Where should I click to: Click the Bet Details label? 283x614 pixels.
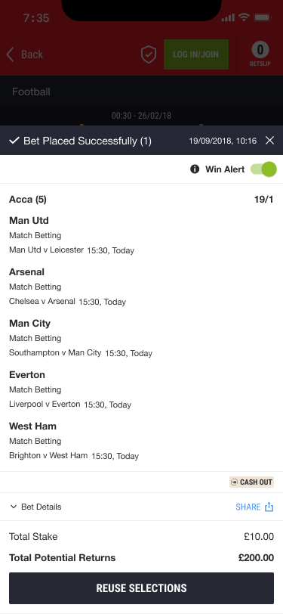(41, 507)
